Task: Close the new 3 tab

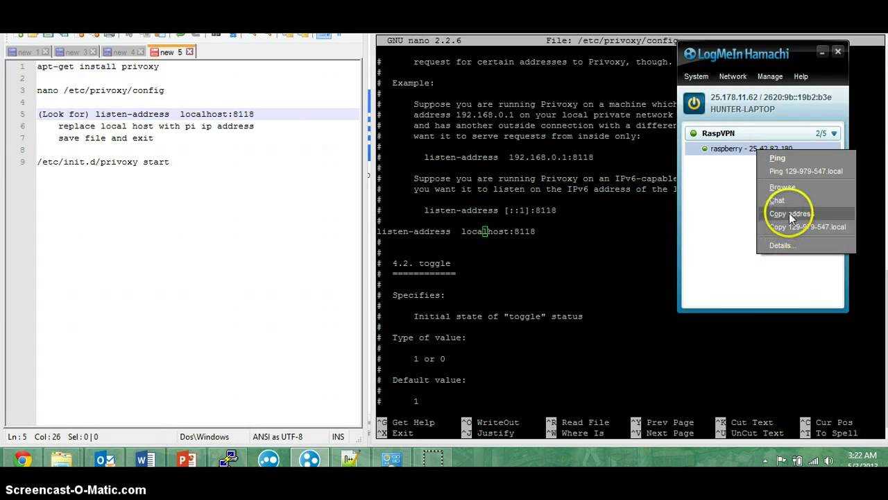Action: click(x=94, y=52)
